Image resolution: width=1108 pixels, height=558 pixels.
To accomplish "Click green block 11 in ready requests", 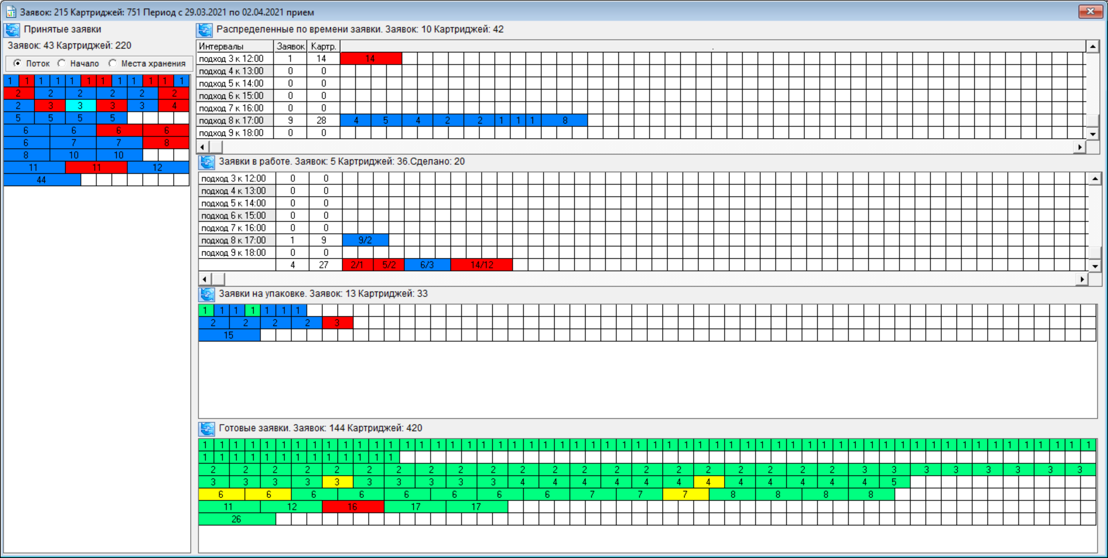I will pyautogui.click(x=229, y=507).
